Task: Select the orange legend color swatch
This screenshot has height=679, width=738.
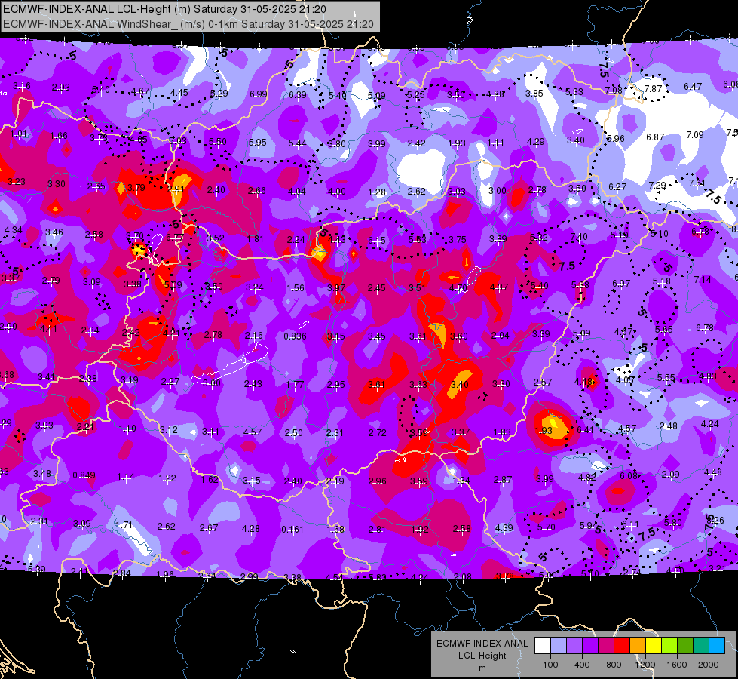Action: coord(638,645)
